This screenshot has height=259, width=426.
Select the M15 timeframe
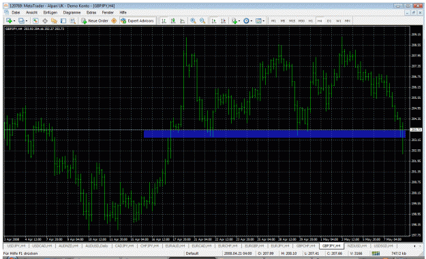[292, 21]
